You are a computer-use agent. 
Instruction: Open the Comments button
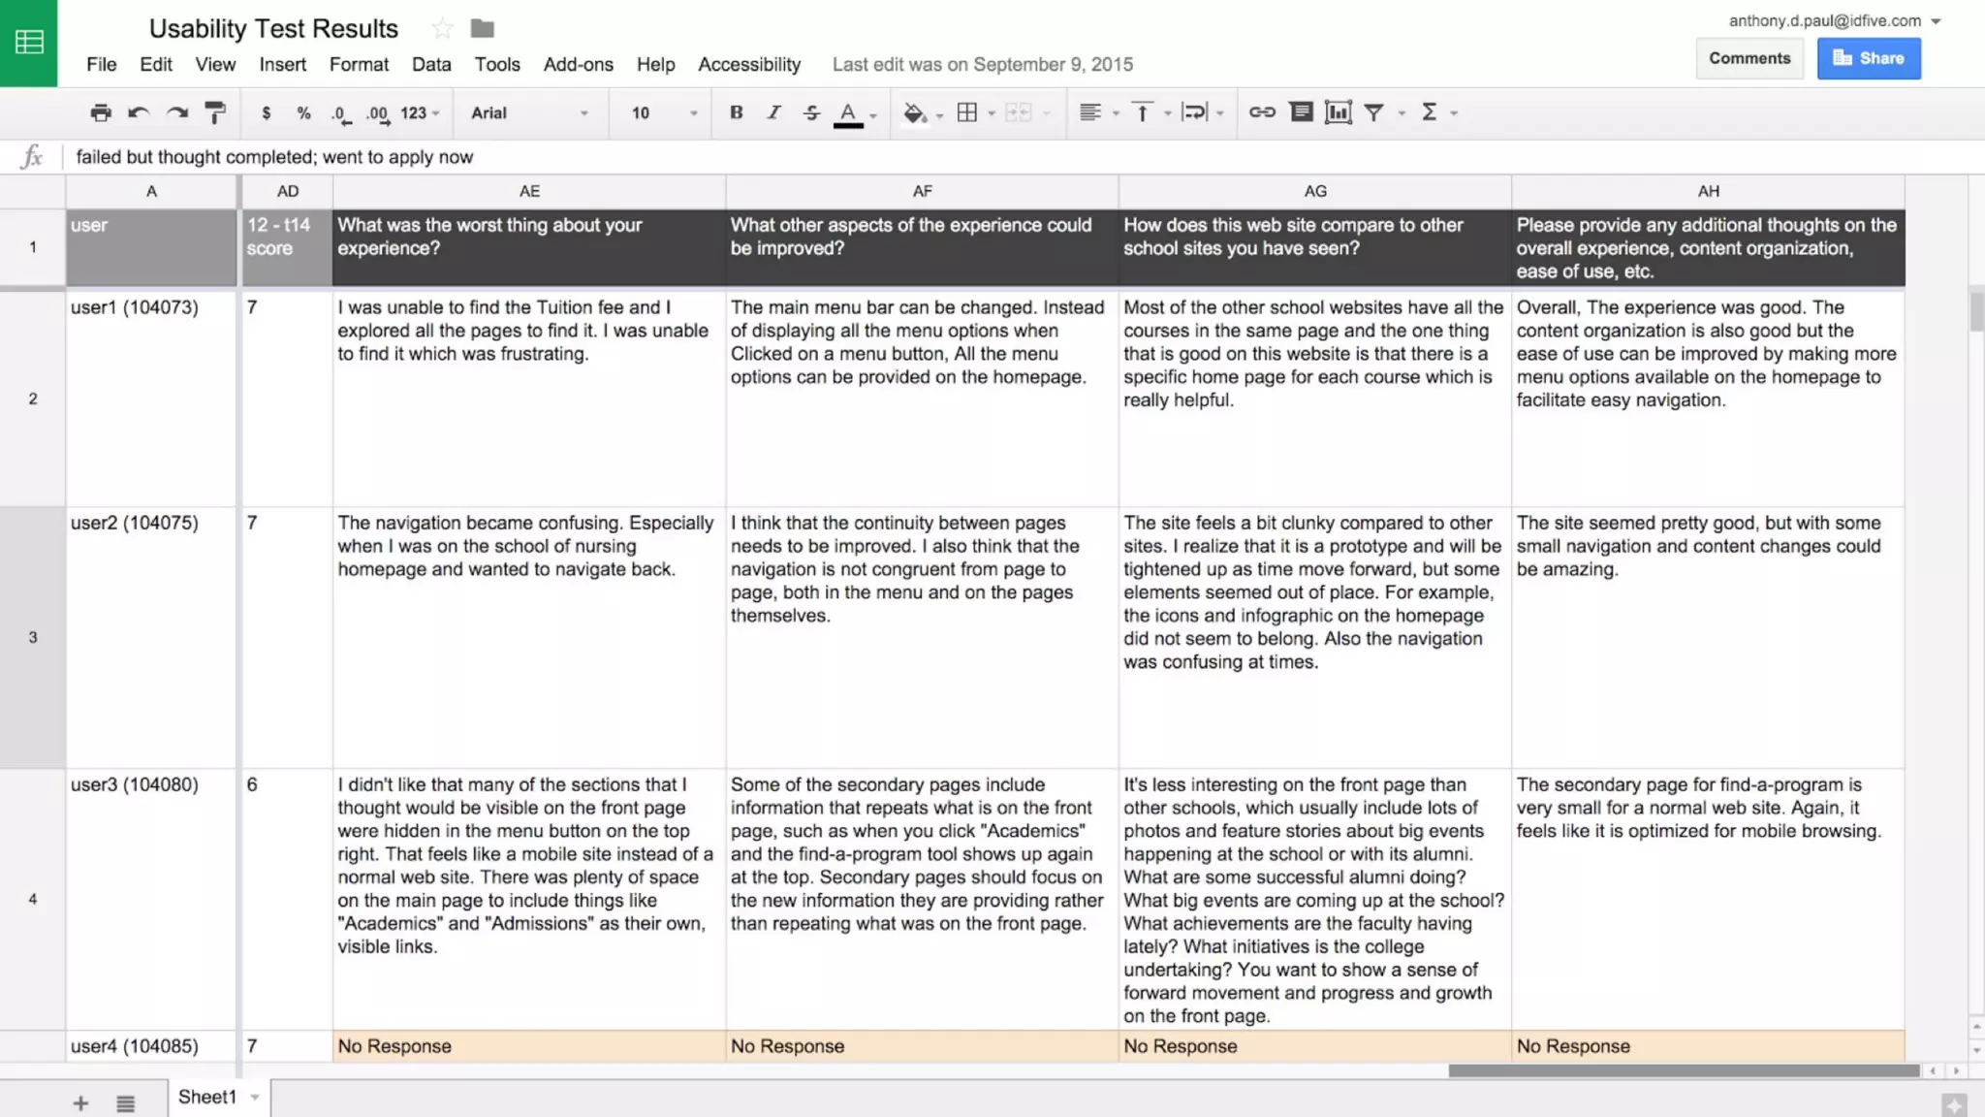[x=1749, y=58]
